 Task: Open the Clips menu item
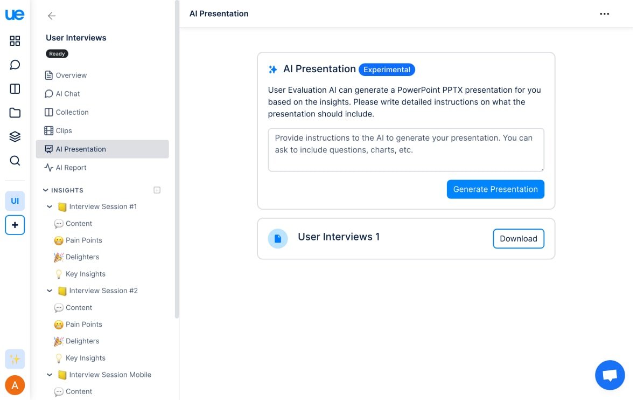(x=64, y=130)
